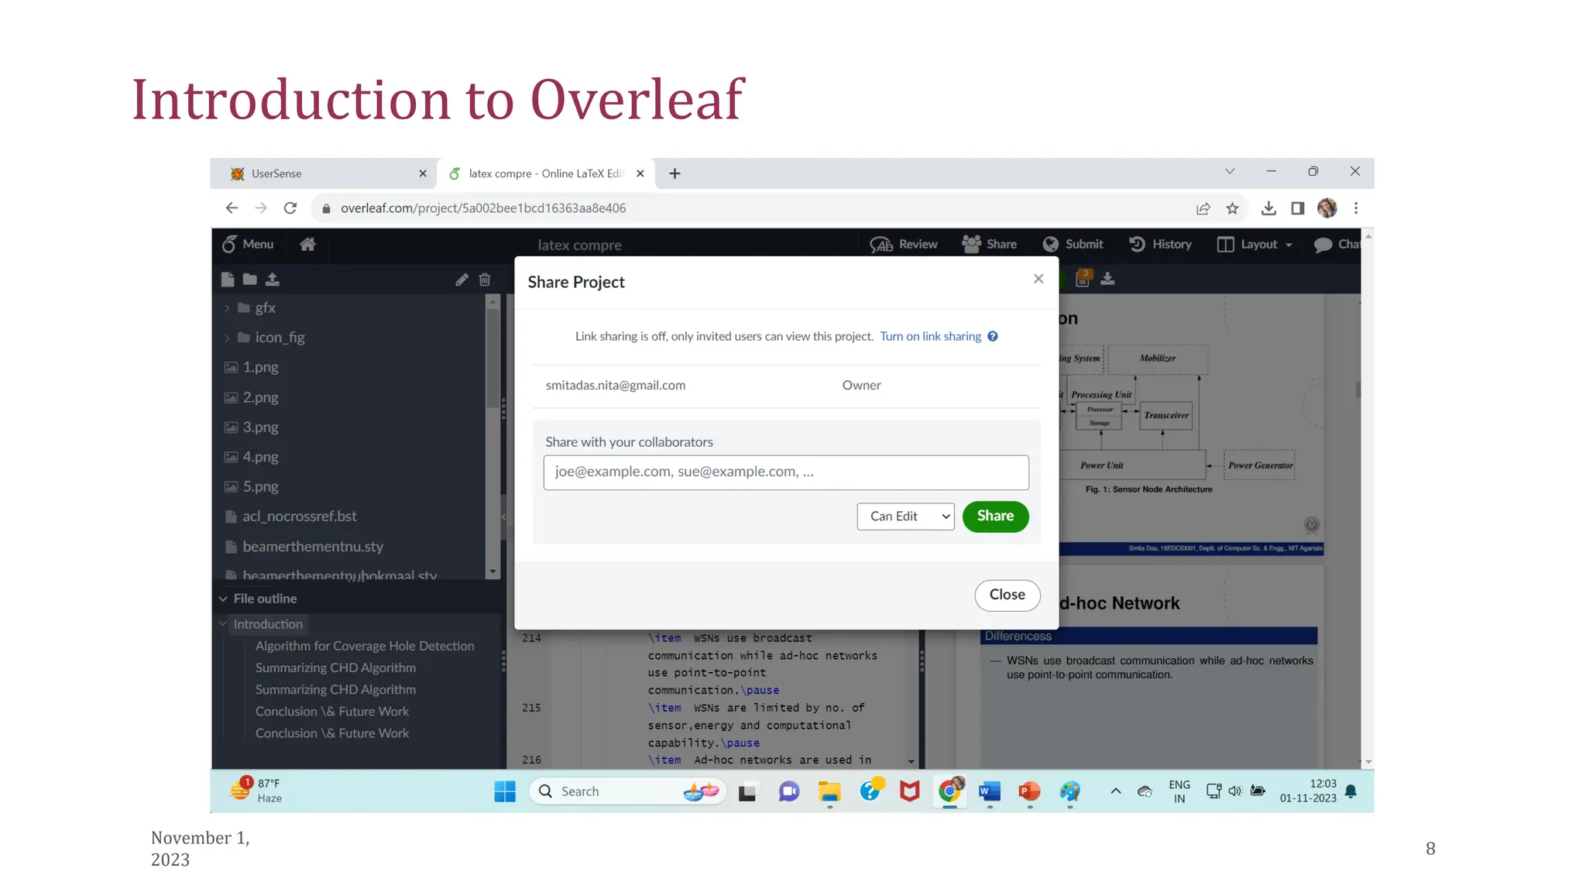Close the UserSense tab
The image size is (1586, 892).
(423, 173)
